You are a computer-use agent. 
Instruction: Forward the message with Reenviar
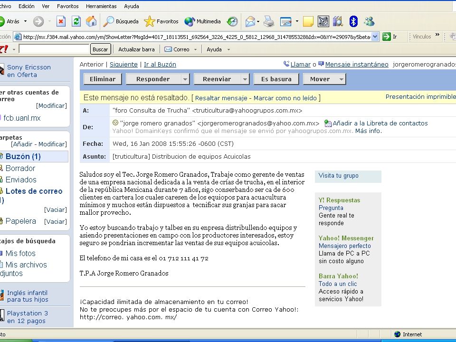tap(217, 79)
